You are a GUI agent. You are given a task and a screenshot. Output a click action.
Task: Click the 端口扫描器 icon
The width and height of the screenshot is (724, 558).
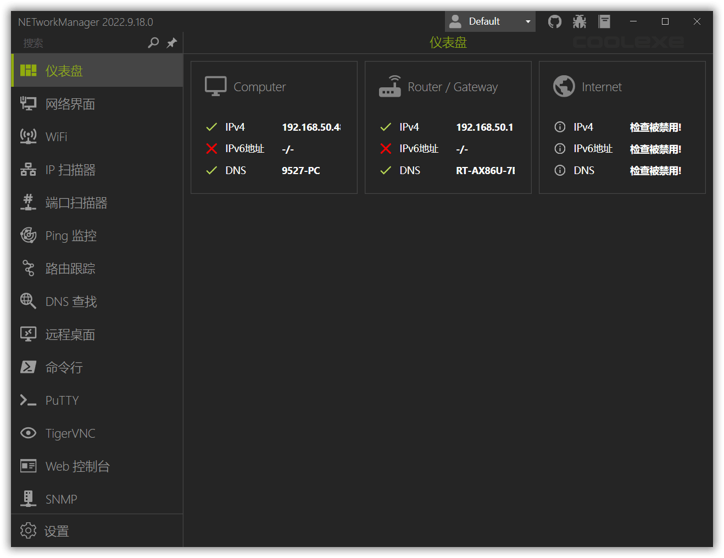[28, 202]
